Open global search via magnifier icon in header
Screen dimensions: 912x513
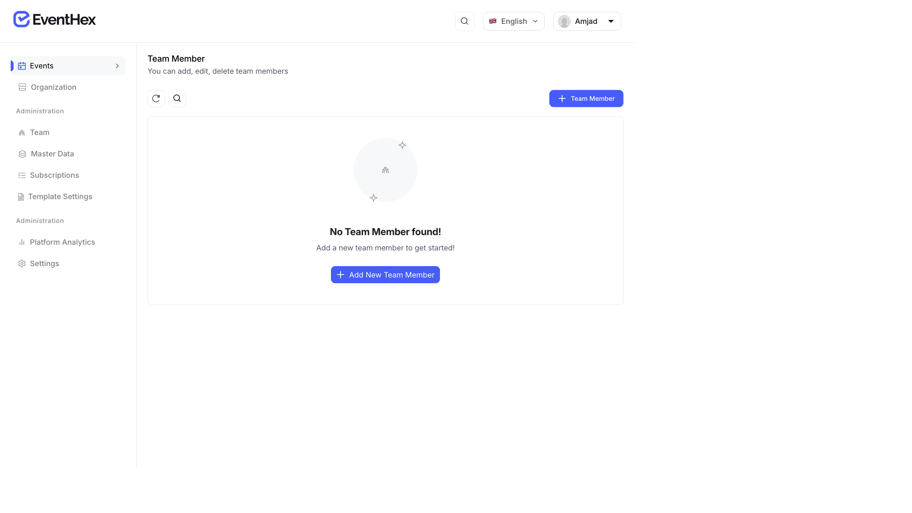(465, 21)
